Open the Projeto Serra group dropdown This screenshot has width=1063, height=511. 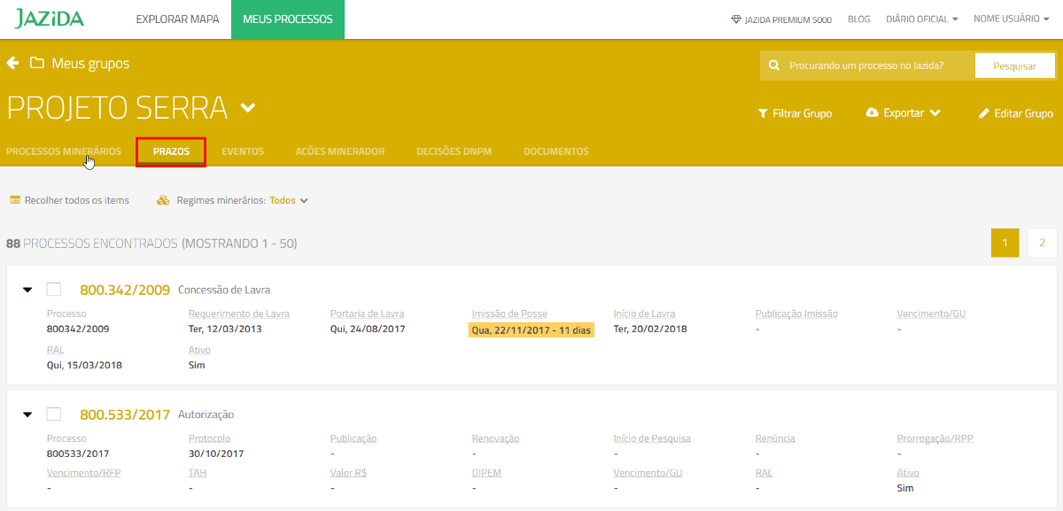coord(248,108)
